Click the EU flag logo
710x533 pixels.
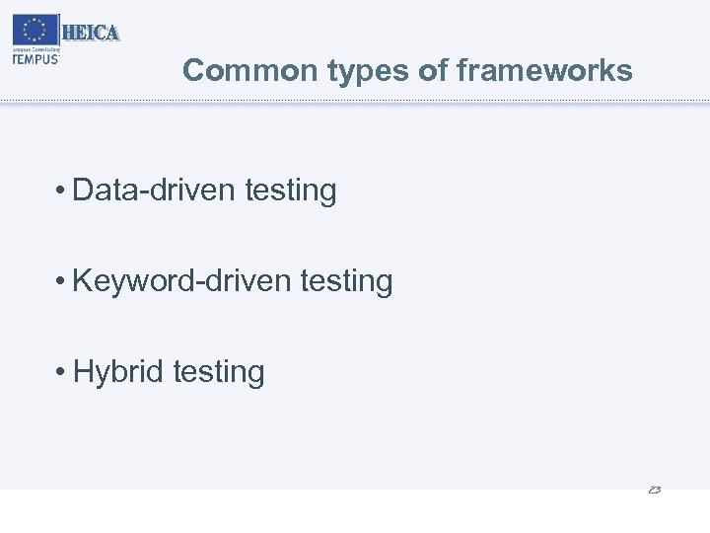pyautogui.click(x=36, y=31)
